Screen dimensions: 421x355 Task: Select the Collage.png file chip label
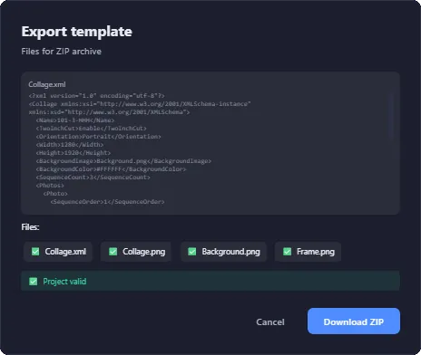143,252
